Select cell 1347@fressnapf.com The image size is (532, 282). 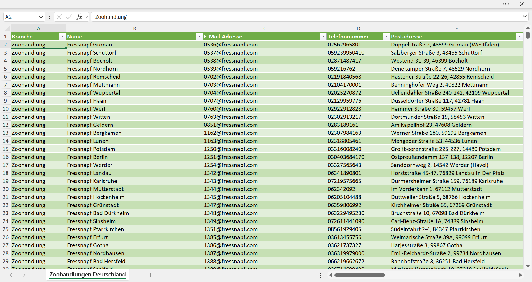point(265,205)
